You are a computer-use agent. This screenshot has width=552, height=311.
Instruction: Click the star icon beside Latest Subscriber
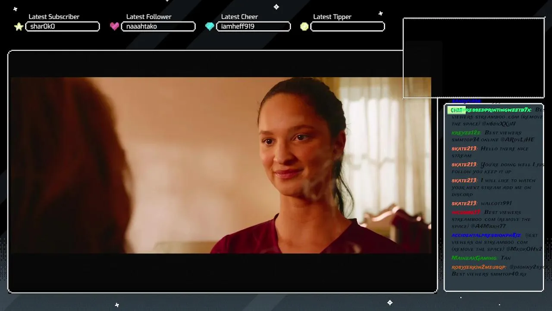(19, 26)
